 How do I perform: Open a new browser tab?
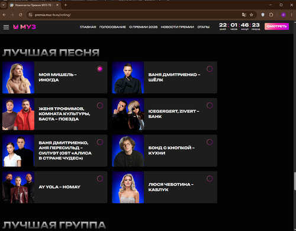pyautogui.click(x=66, y=5)
